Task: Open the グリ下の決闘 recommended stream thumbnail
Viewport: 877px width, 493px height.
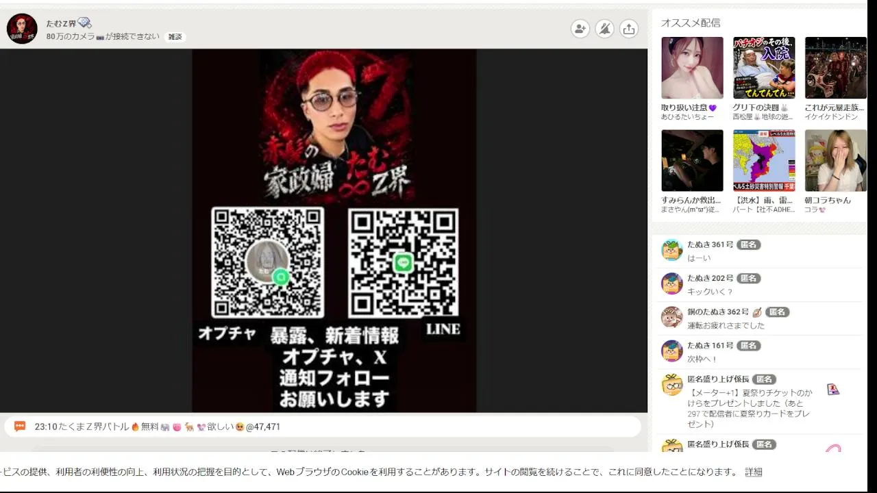Action: click(x=764, y=68)
